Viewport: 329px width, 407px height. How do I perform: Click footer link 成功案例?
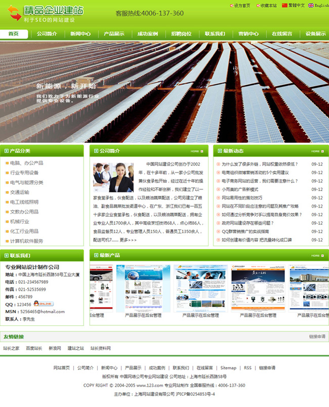[157, 368]
